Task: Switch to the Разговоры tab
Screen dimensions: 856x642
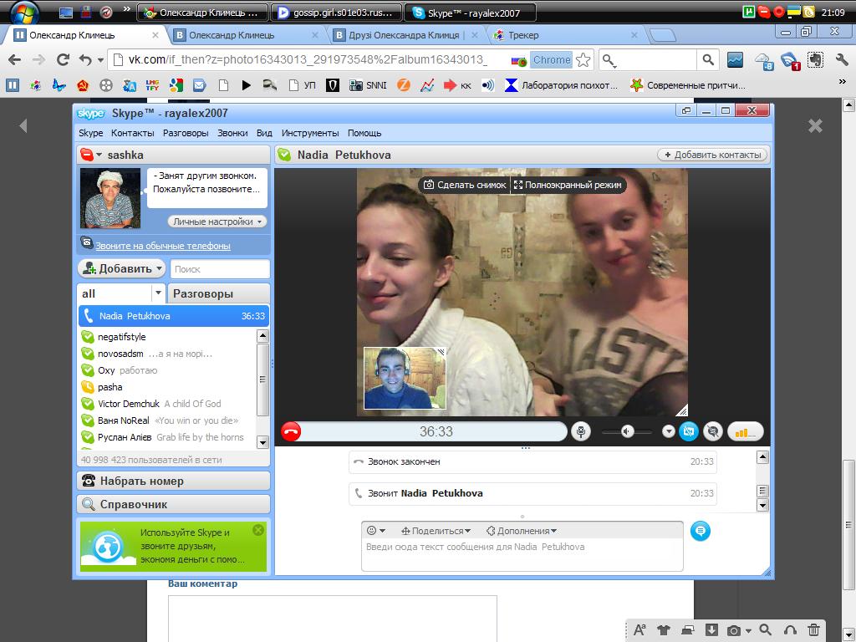Action: coord(218,293)
